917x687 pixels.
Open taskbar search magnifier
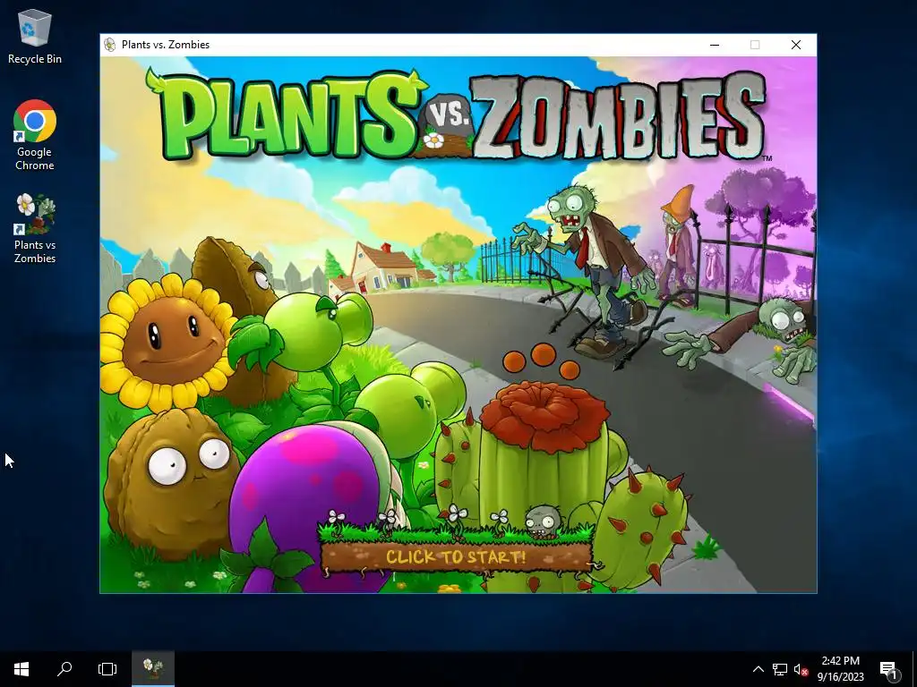tap(64, 669)
